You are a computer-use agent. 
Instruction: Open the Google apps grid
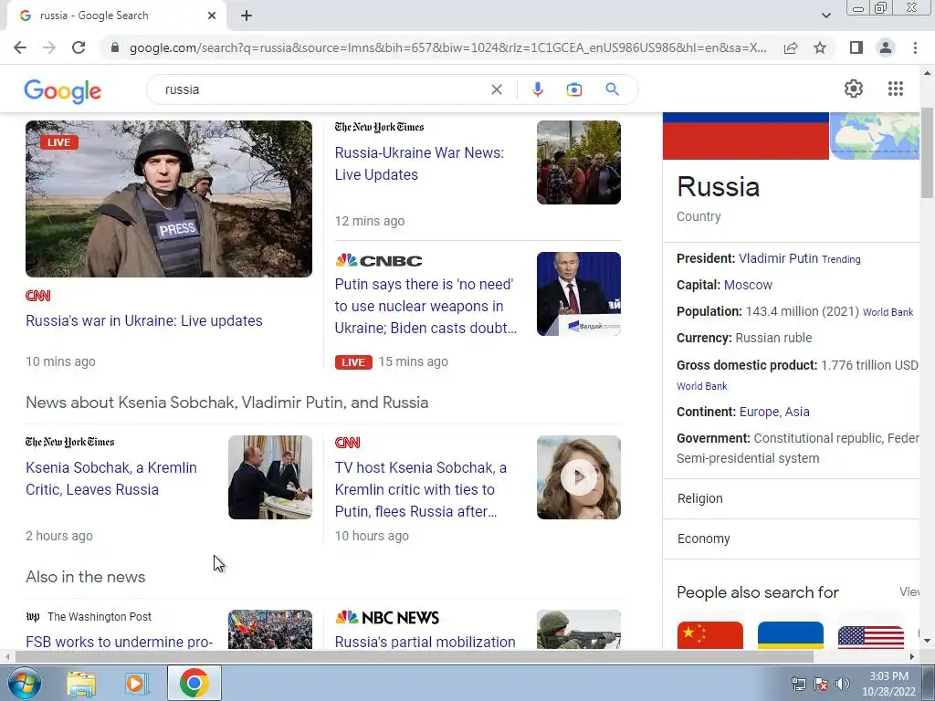pyautogui.click(x=895, y=89)
